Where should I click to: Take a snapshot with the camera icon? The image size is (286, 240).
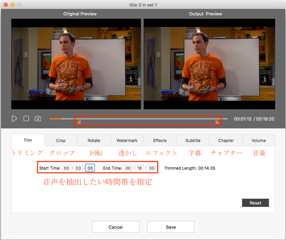click(38, 118)
